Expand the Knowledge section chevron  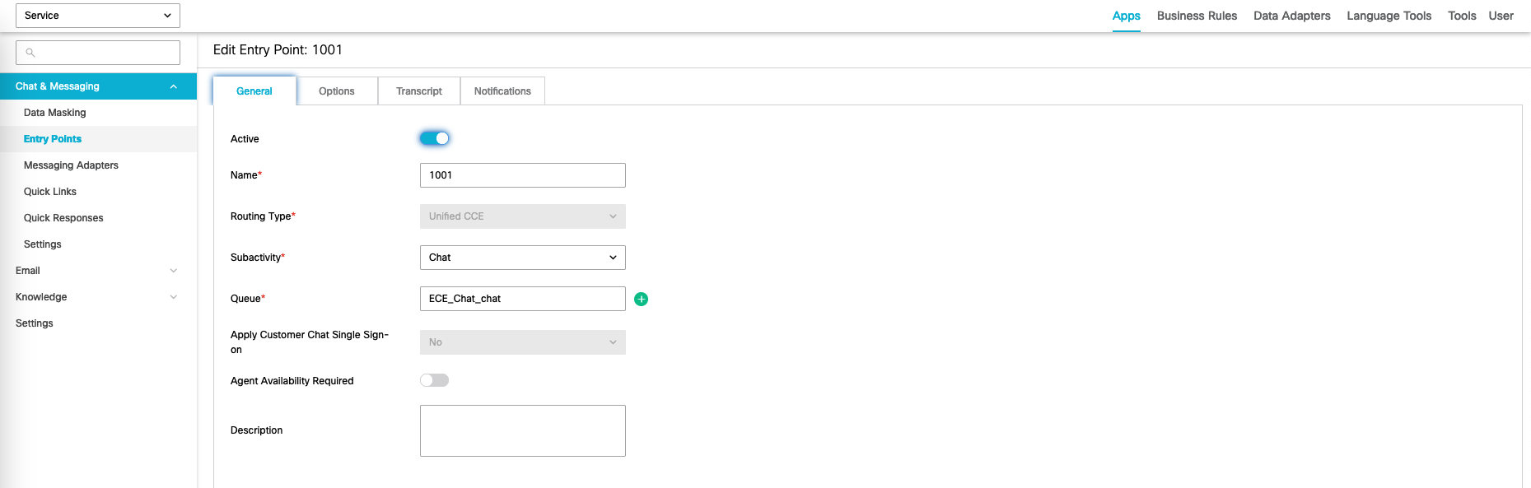173,297
